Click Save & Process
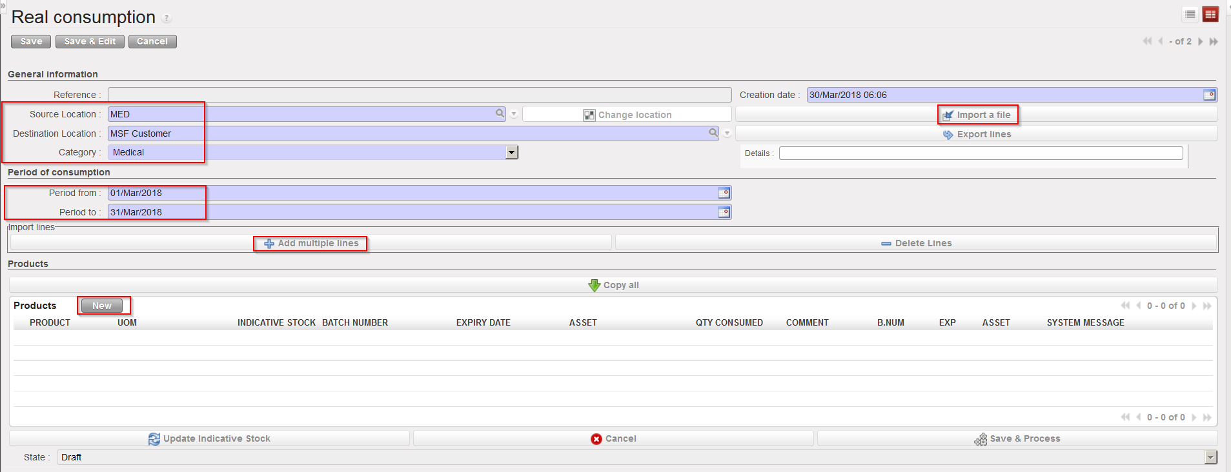This screenshot has width=1231, height=472. [1017, 438]
